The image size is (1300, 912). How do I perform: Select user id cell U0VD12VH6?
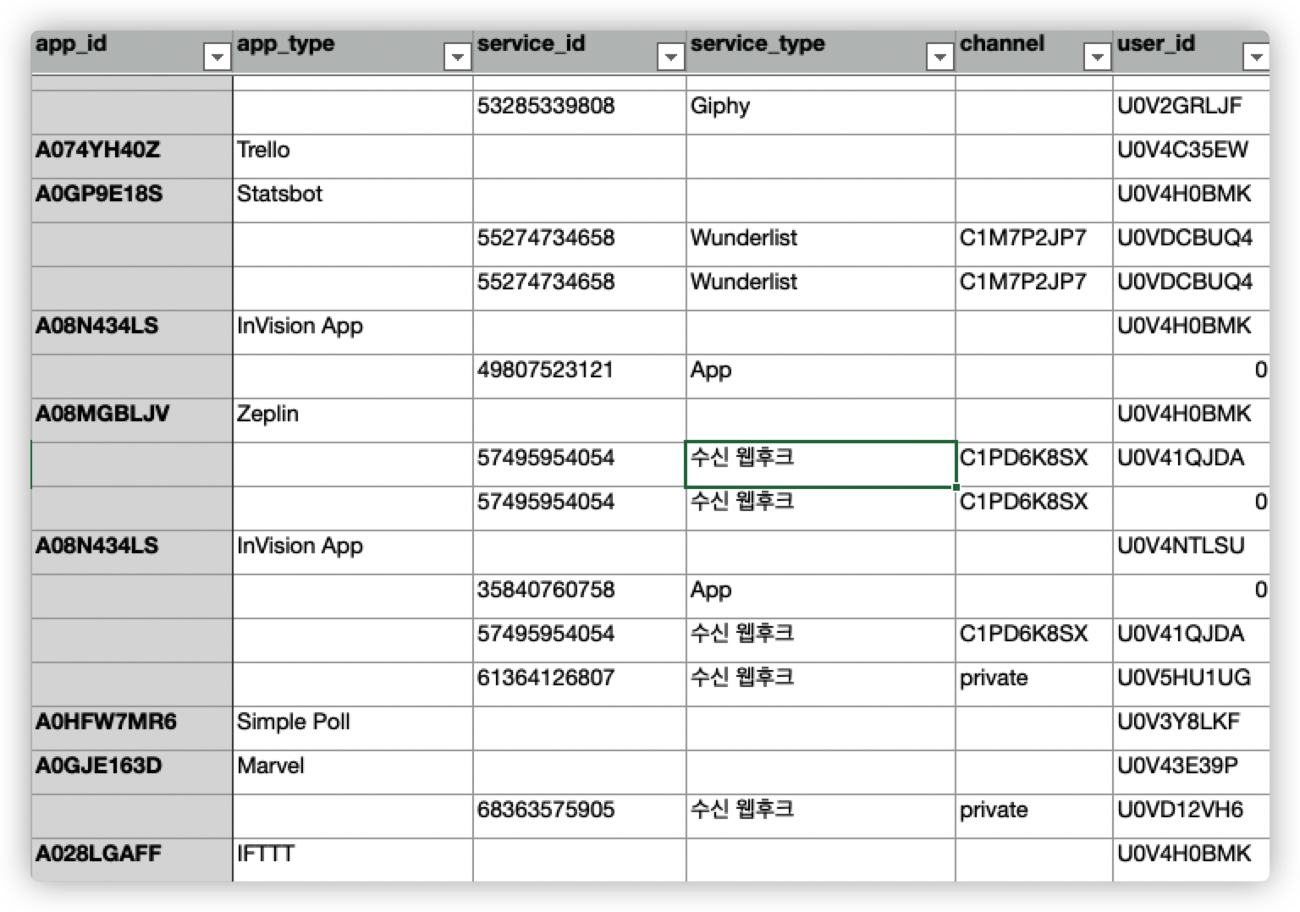point(1192,816)
